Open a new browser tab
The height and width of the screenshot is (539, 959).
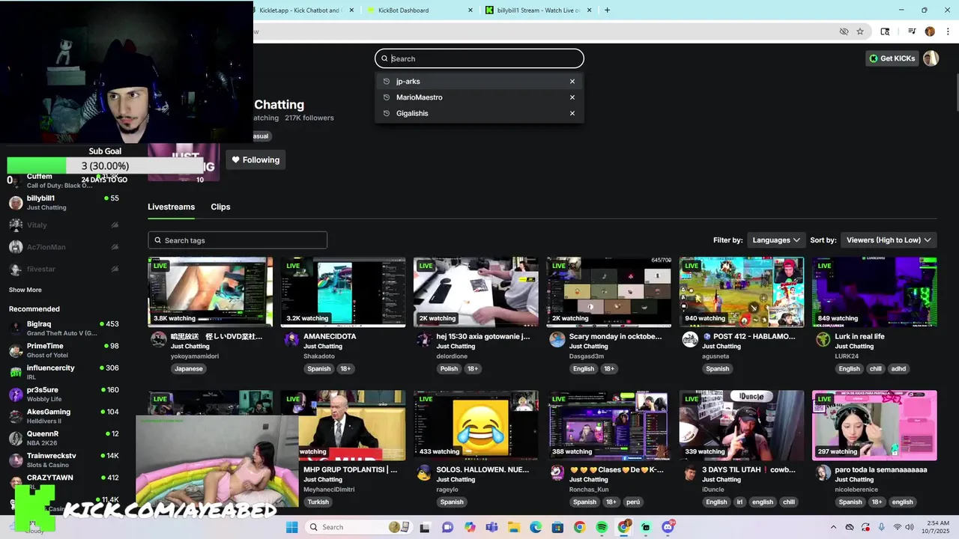coord(607,10)
